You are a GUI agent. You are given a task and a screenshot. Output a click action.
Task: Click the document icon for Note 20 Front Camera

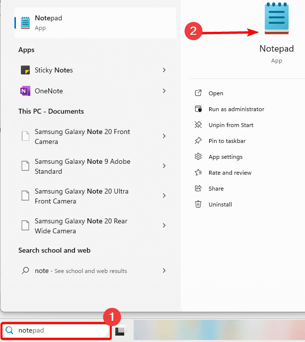[x=25, y=136]
